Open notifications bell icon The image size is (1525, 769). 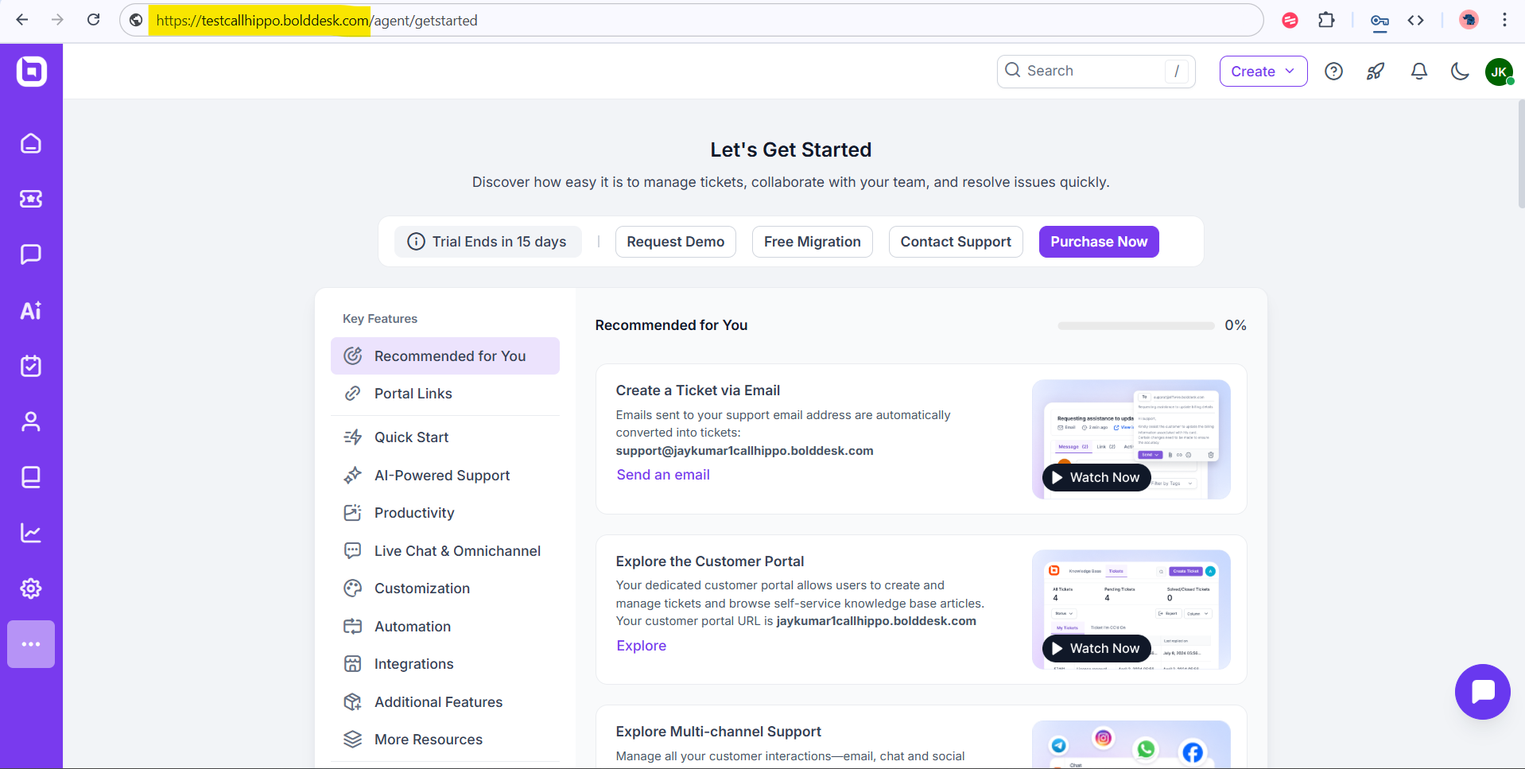[x=1419, y=72]
